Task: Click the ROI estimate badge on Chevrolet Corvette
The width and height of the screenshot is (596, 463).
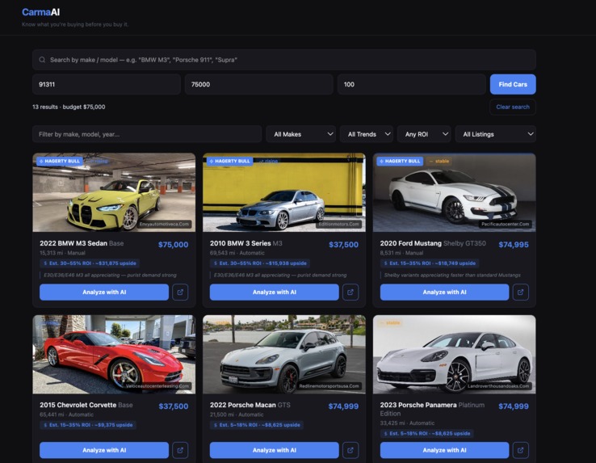Action: (88, 425)
